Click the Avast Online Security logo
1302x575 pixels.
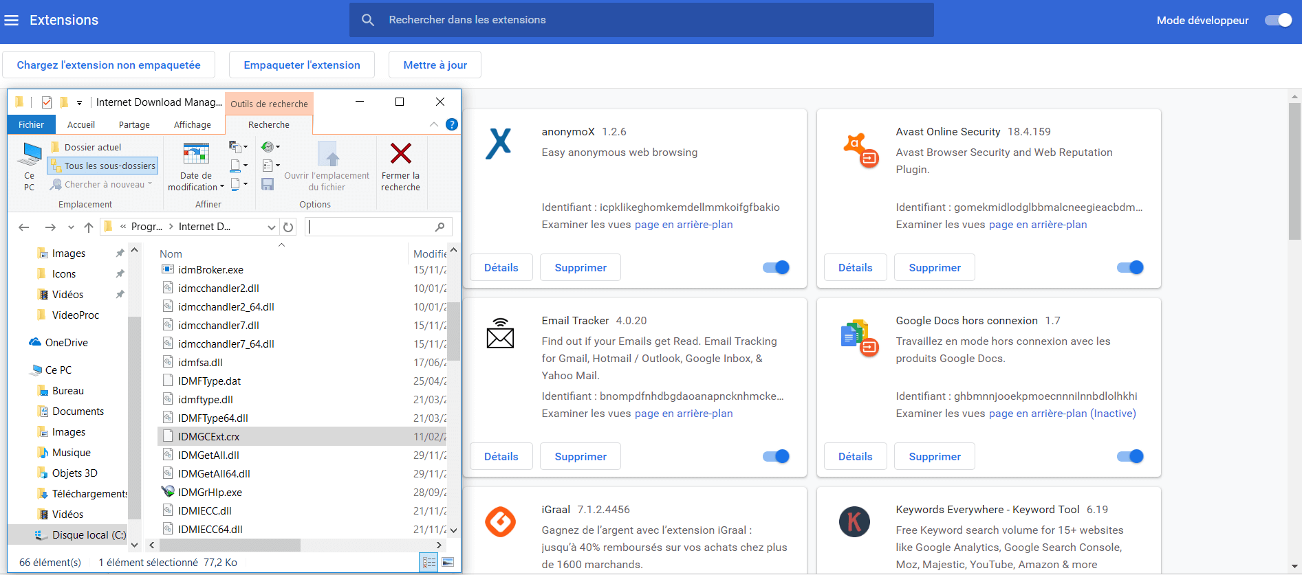(x=860, y=150)
